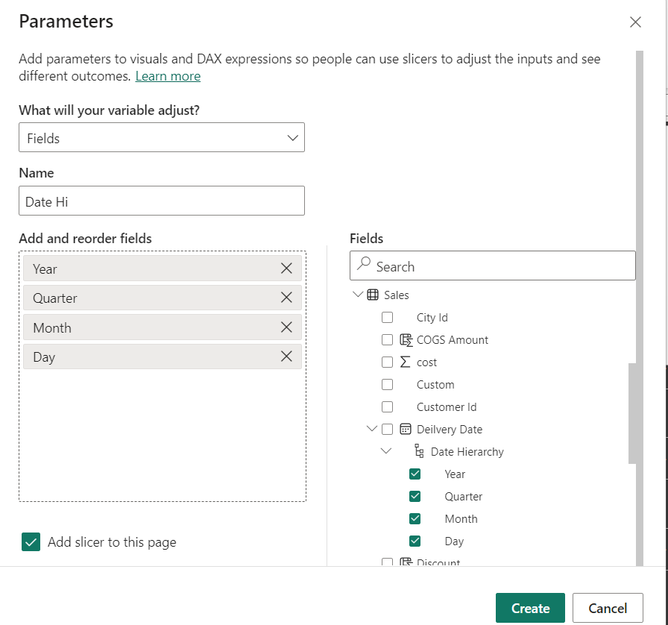Remove Day from the reorder list
Viewport: 668px width, 625px height.
(286, 356)
